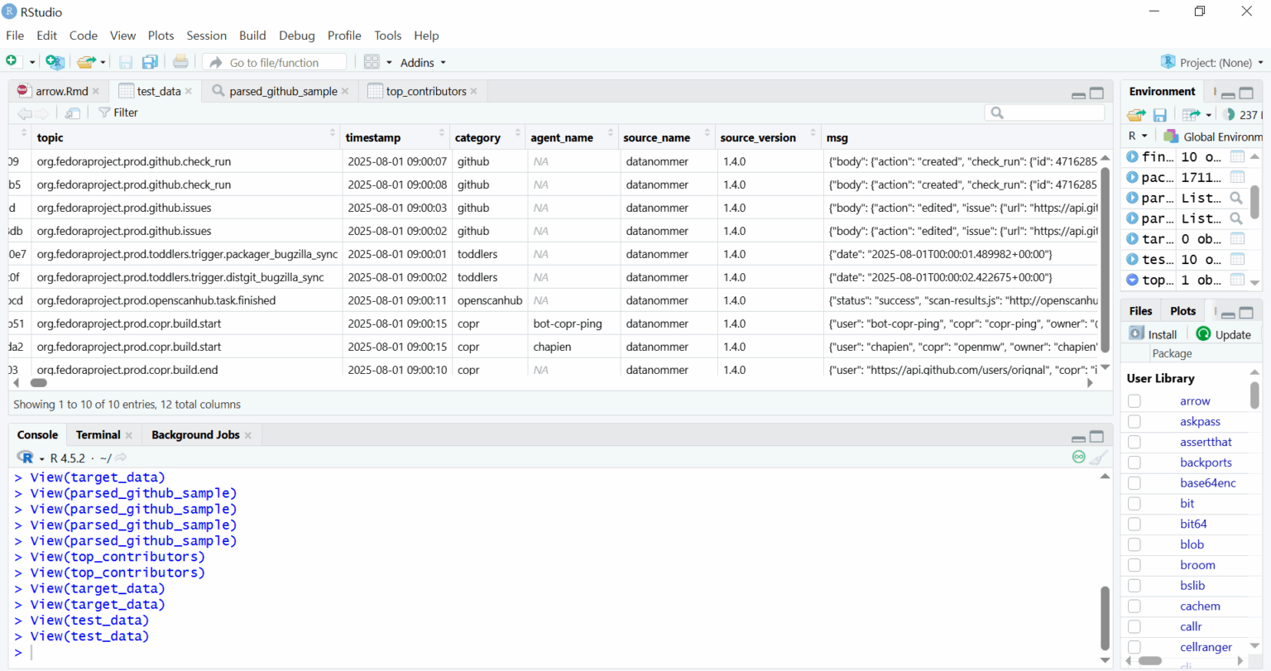This screenshot has height=671, width=1271.
Task: Open the Session menu
Action: click(x=206, y=36)
